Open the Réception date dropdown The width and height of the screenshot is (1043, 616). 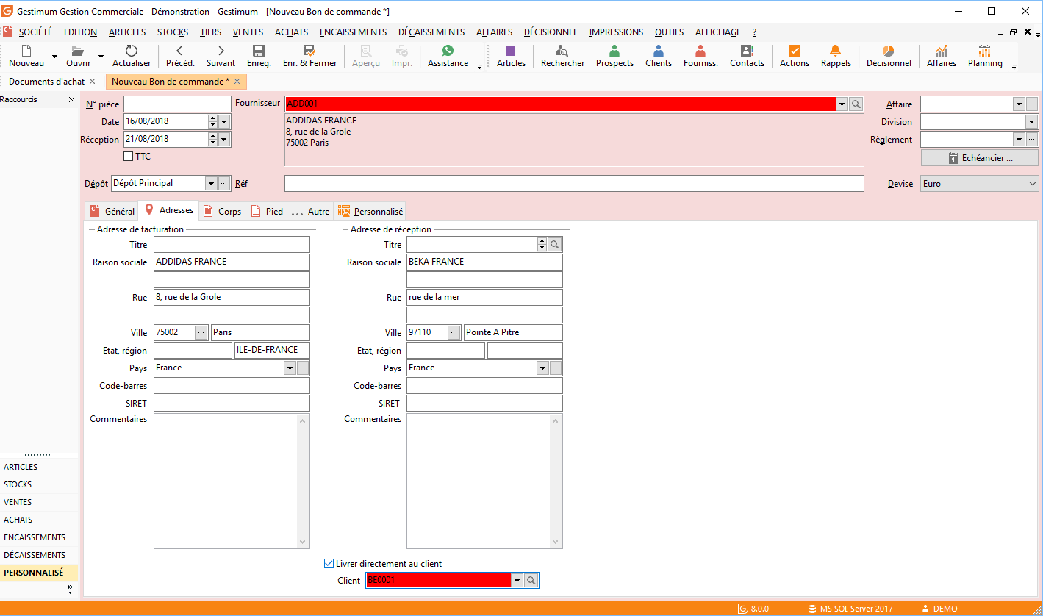tap(224, 139)
